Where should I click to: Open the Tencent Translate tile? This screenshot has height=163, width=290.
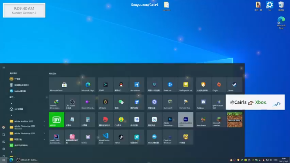[x=88, y=102]
